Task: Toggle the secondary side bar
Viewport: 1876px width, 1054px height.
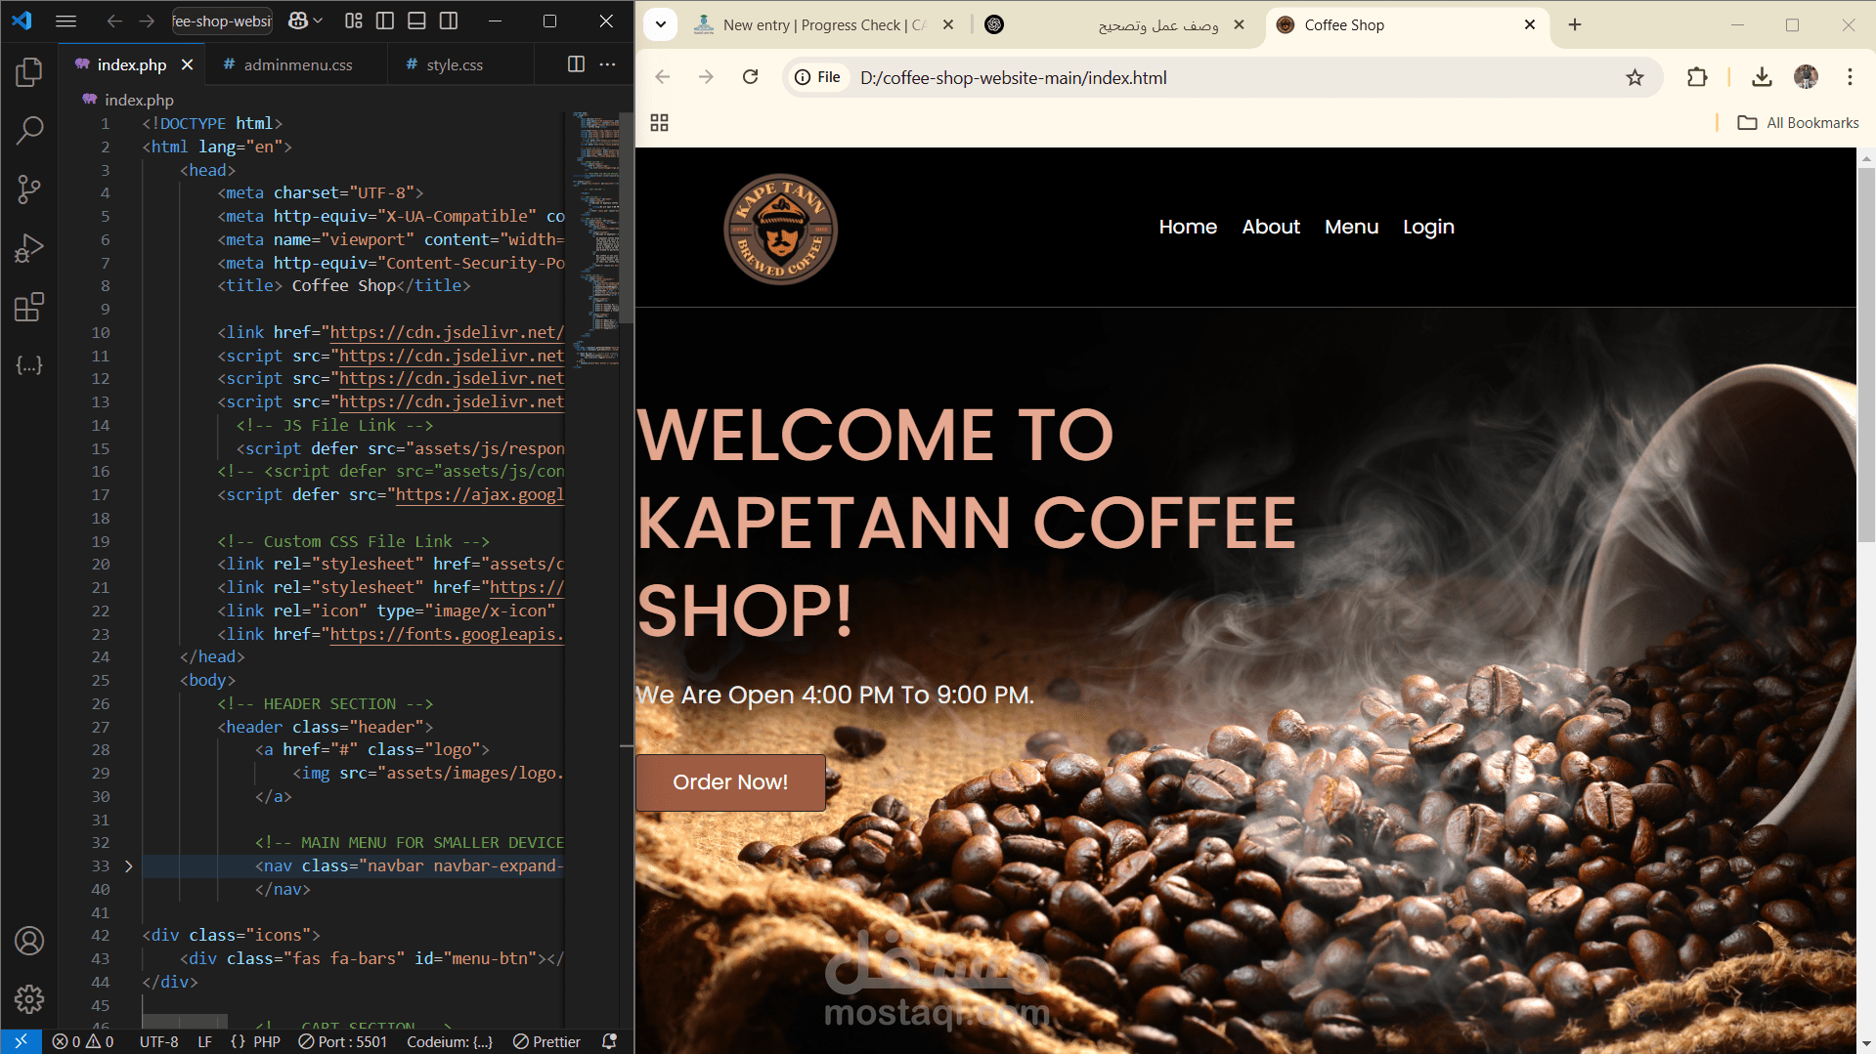Action: click(449, 21)
